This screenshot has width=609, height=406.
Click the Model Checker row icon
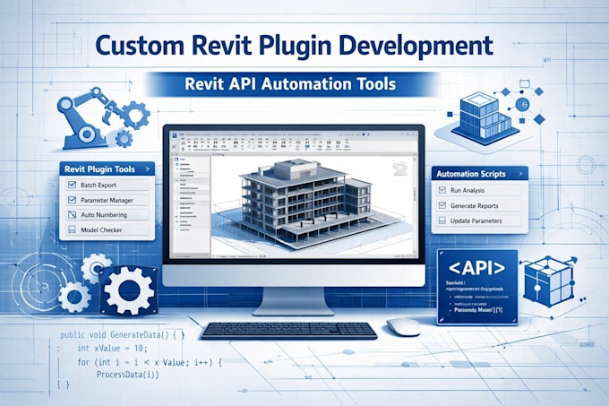[x=73, y=230]
